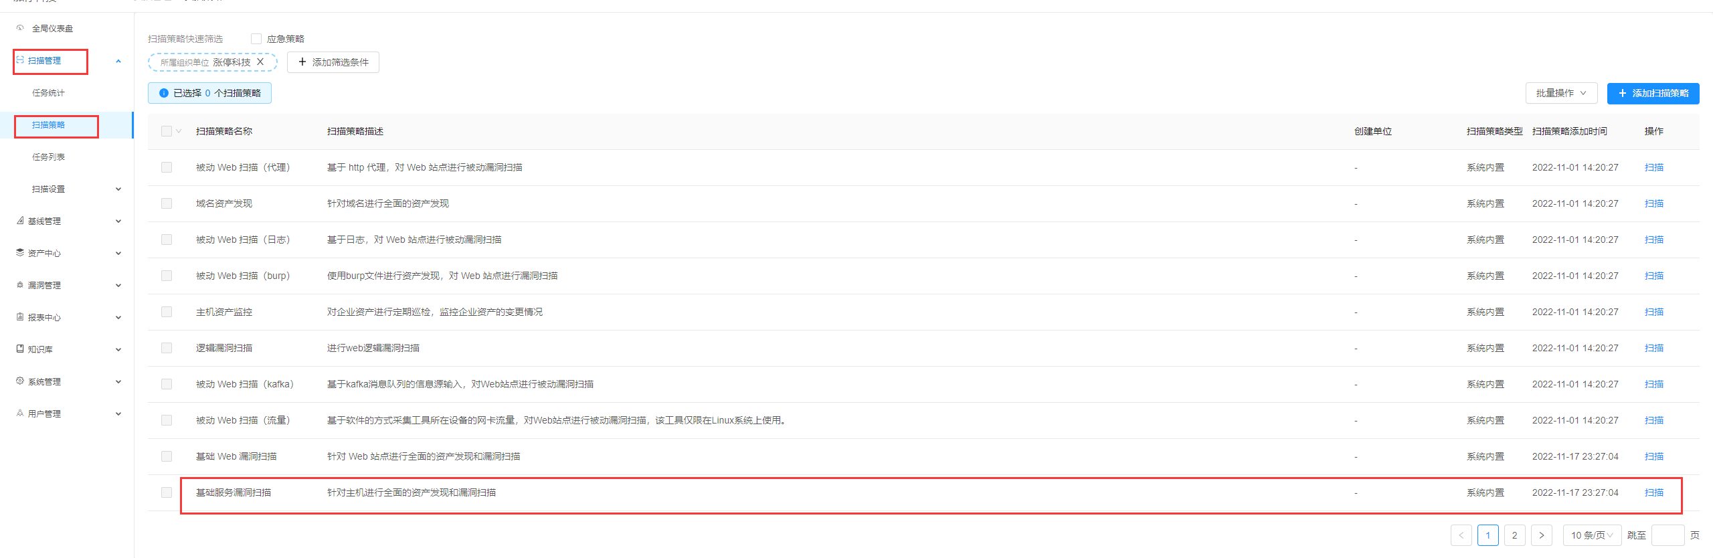Viewport: 1713px width, 558px height.
Task: Click the 添加扫描策略 button
Action: (1653, 93)
